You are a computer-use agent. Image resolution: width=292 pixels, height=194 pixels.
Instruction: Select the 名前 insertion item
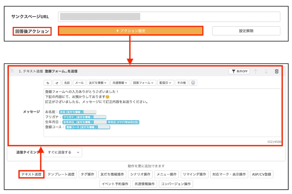point(67,82)
